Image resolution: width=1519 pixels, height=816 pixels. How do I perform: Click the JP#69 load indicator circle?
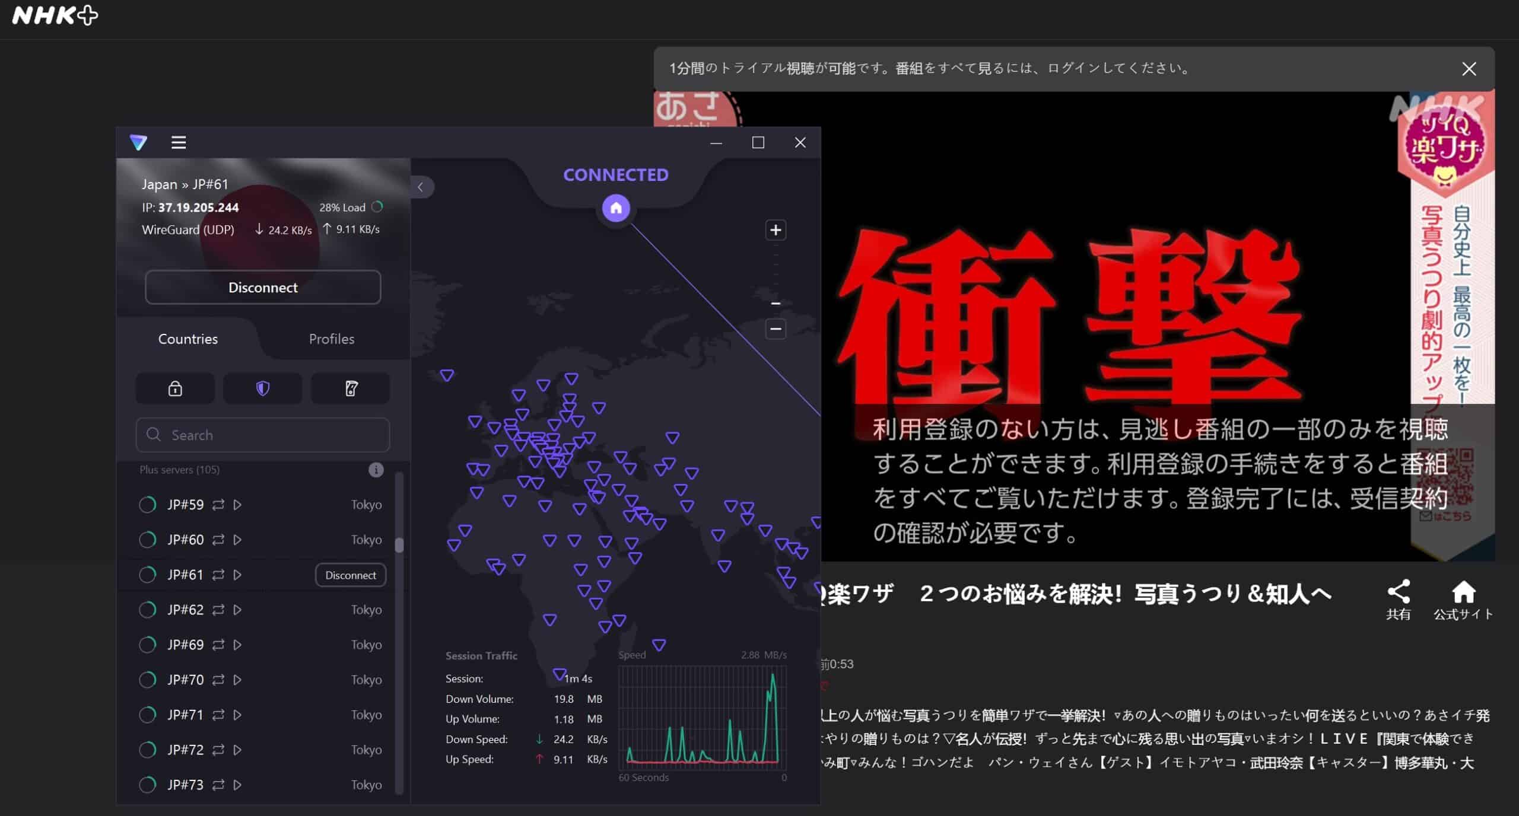click(147, 645)
